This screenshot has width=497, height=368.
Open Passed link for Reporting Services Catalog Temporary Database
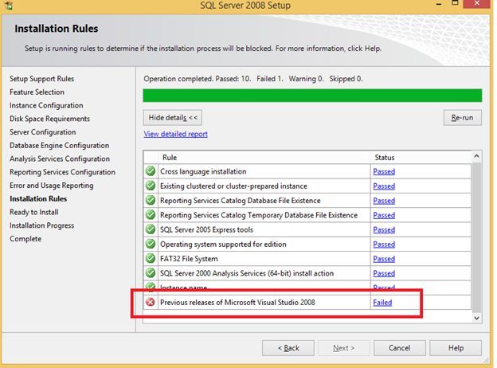tap(384, 215)
